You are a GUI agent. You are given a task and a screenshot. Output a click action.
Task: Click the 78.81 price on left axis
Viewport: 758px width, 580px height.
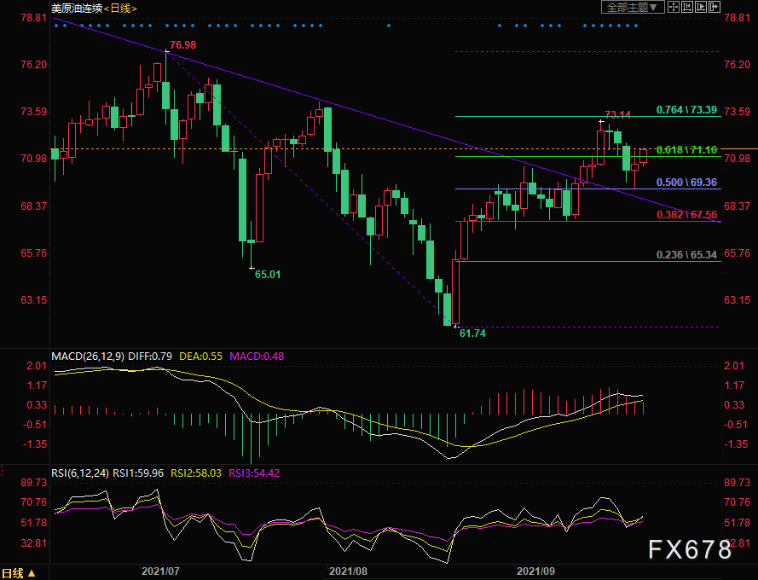coord(34,18)
